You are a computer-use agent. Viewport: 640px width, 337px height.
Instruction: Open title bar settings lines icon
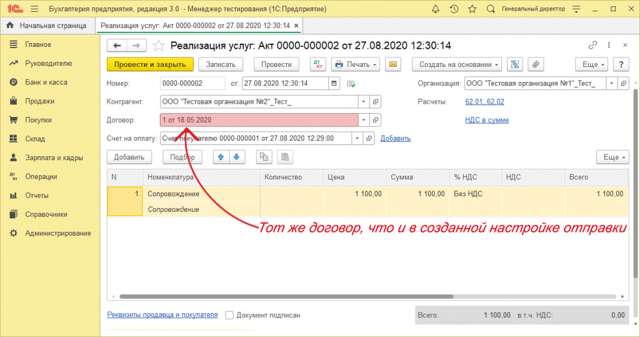[x=576, y=9]
